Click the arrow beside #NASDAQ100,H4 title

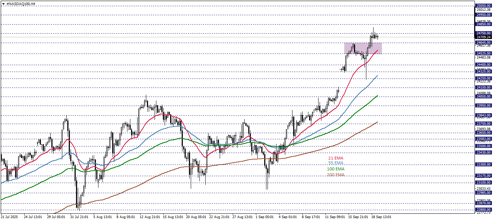tap(4, 4)
